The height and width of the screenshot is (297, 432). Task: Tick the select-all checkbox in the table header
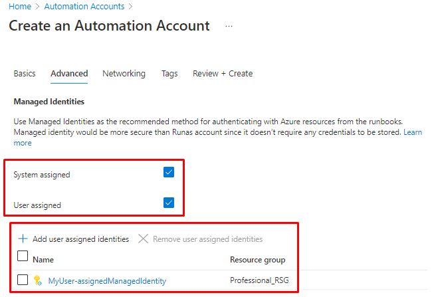click(x=22, y=256)
